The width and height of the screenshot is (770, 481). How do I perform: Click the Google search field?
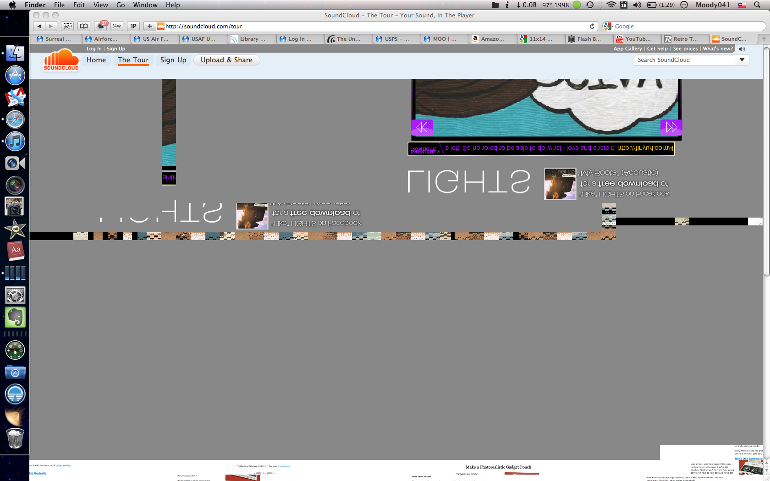[684, 26]
